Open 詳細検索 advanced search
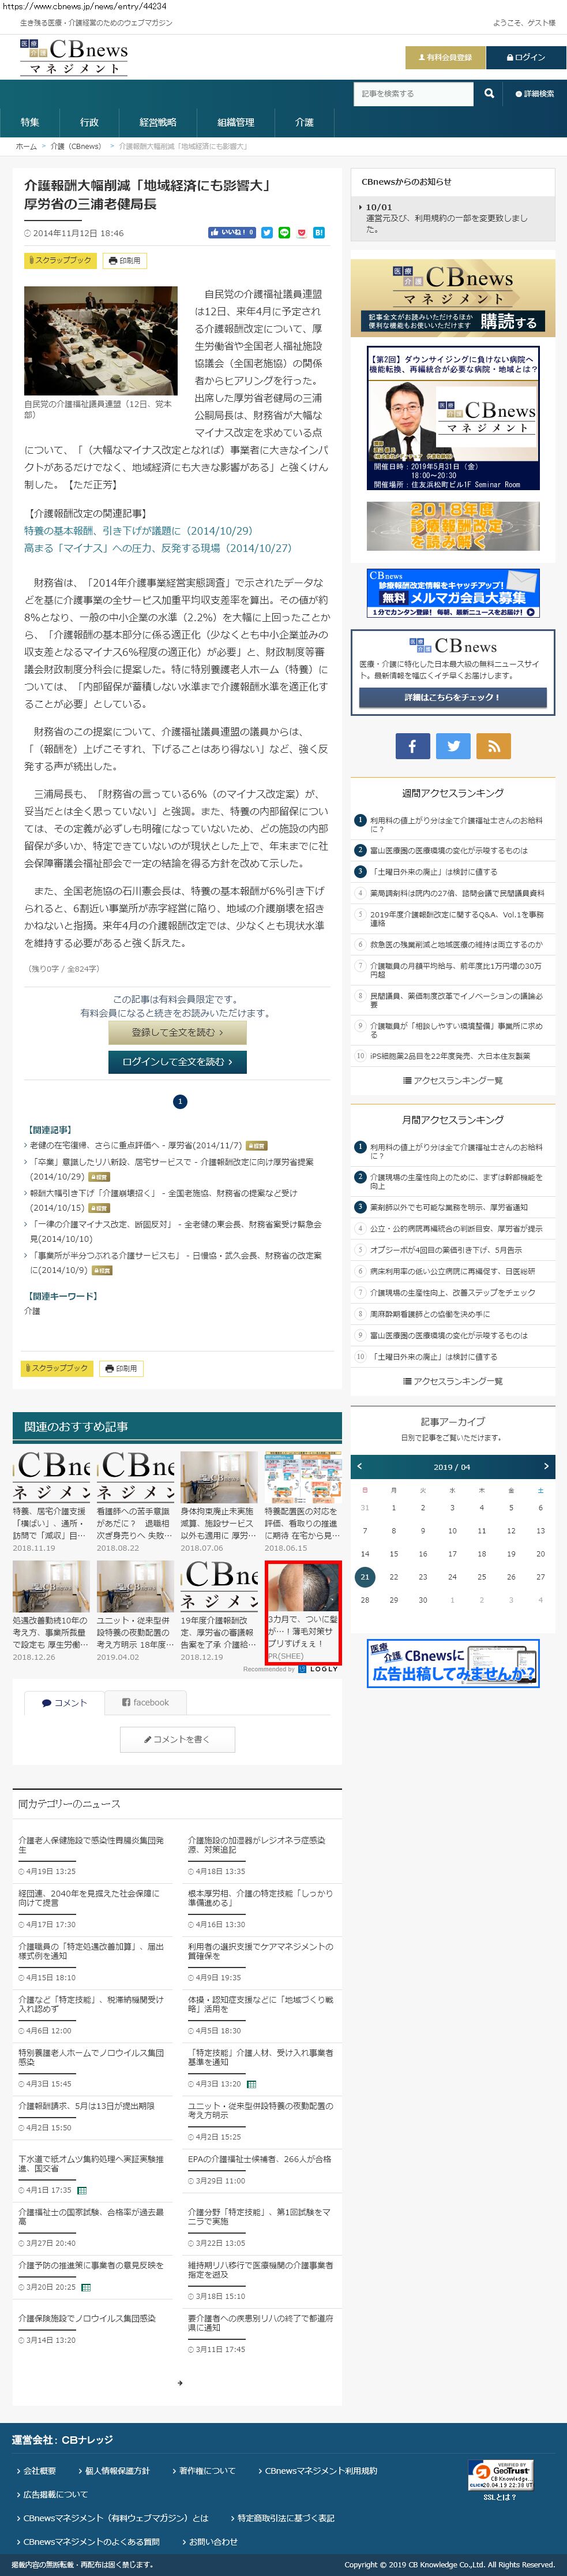This screenshot has width=567, height=2576. (534, 94)
